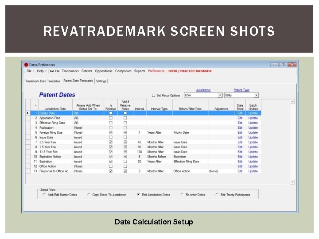This screenshot has height=239, width=319.
Task: Close the Dates/Preferences window
Action: [292, 65]
